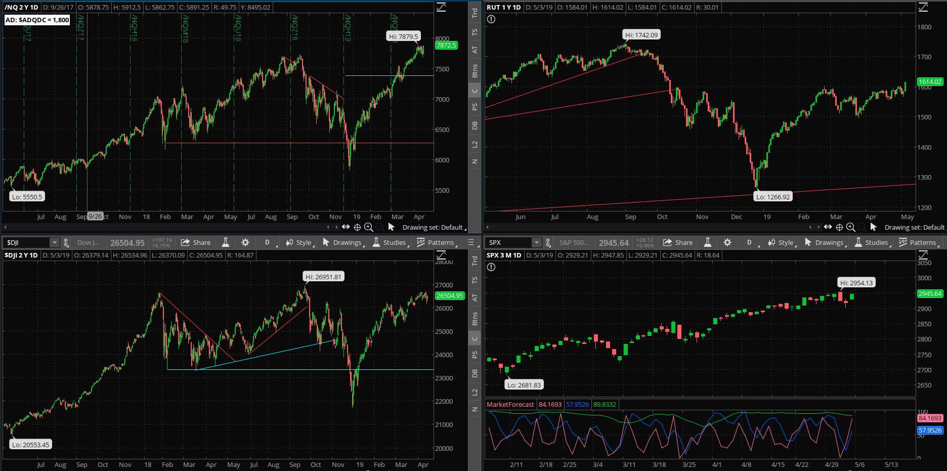Select pointer cursor tool under RUT chart
This screenshot has width=947, height=471.
[x=873, y=227]
